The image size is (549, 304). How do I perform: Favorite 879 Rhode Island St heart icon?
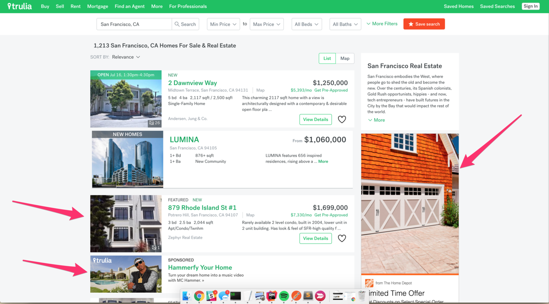click(x=342, y=238)
